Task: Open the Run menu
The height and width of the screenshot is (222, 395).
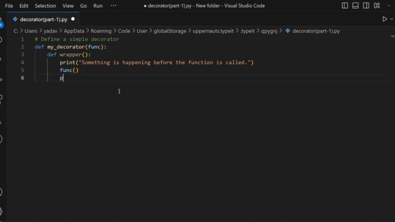Action: tap(98, 6)
